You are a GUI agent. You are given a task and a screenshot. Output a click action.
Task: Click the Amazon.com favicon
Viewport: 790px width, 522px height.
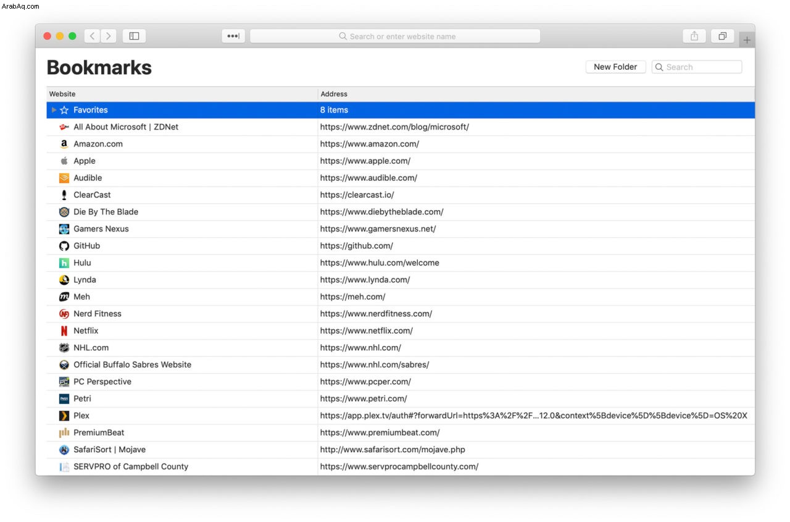tap(64, 144)
